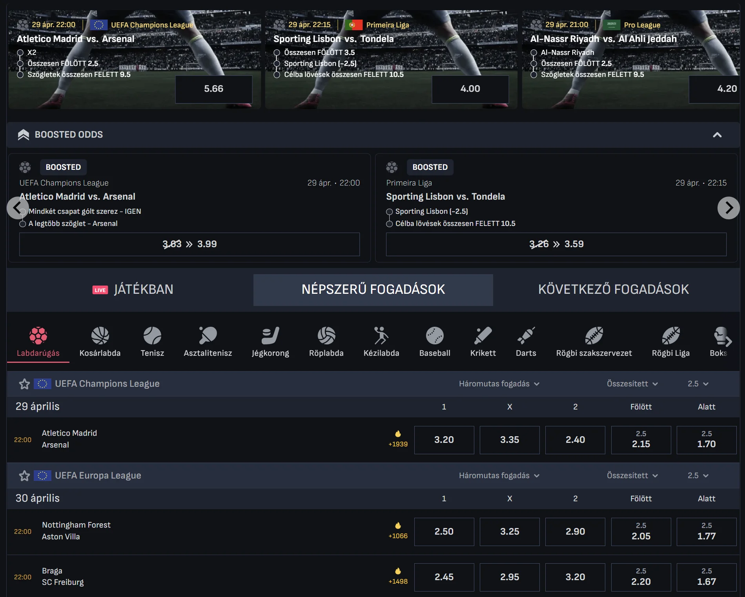Open Champions League Háromutas fogadás dropdown
This screenshot has height=597, width=745.
499,384
